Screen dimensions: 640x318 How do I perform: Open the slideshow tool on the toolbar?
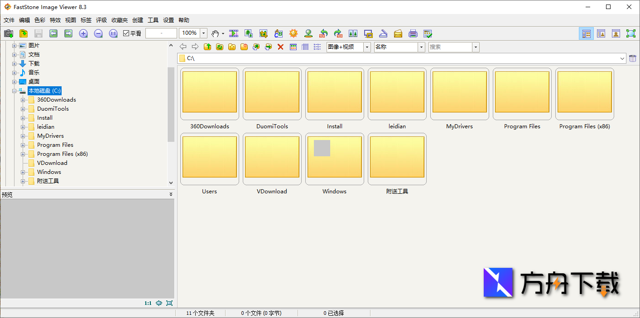[x=234, y=33]
